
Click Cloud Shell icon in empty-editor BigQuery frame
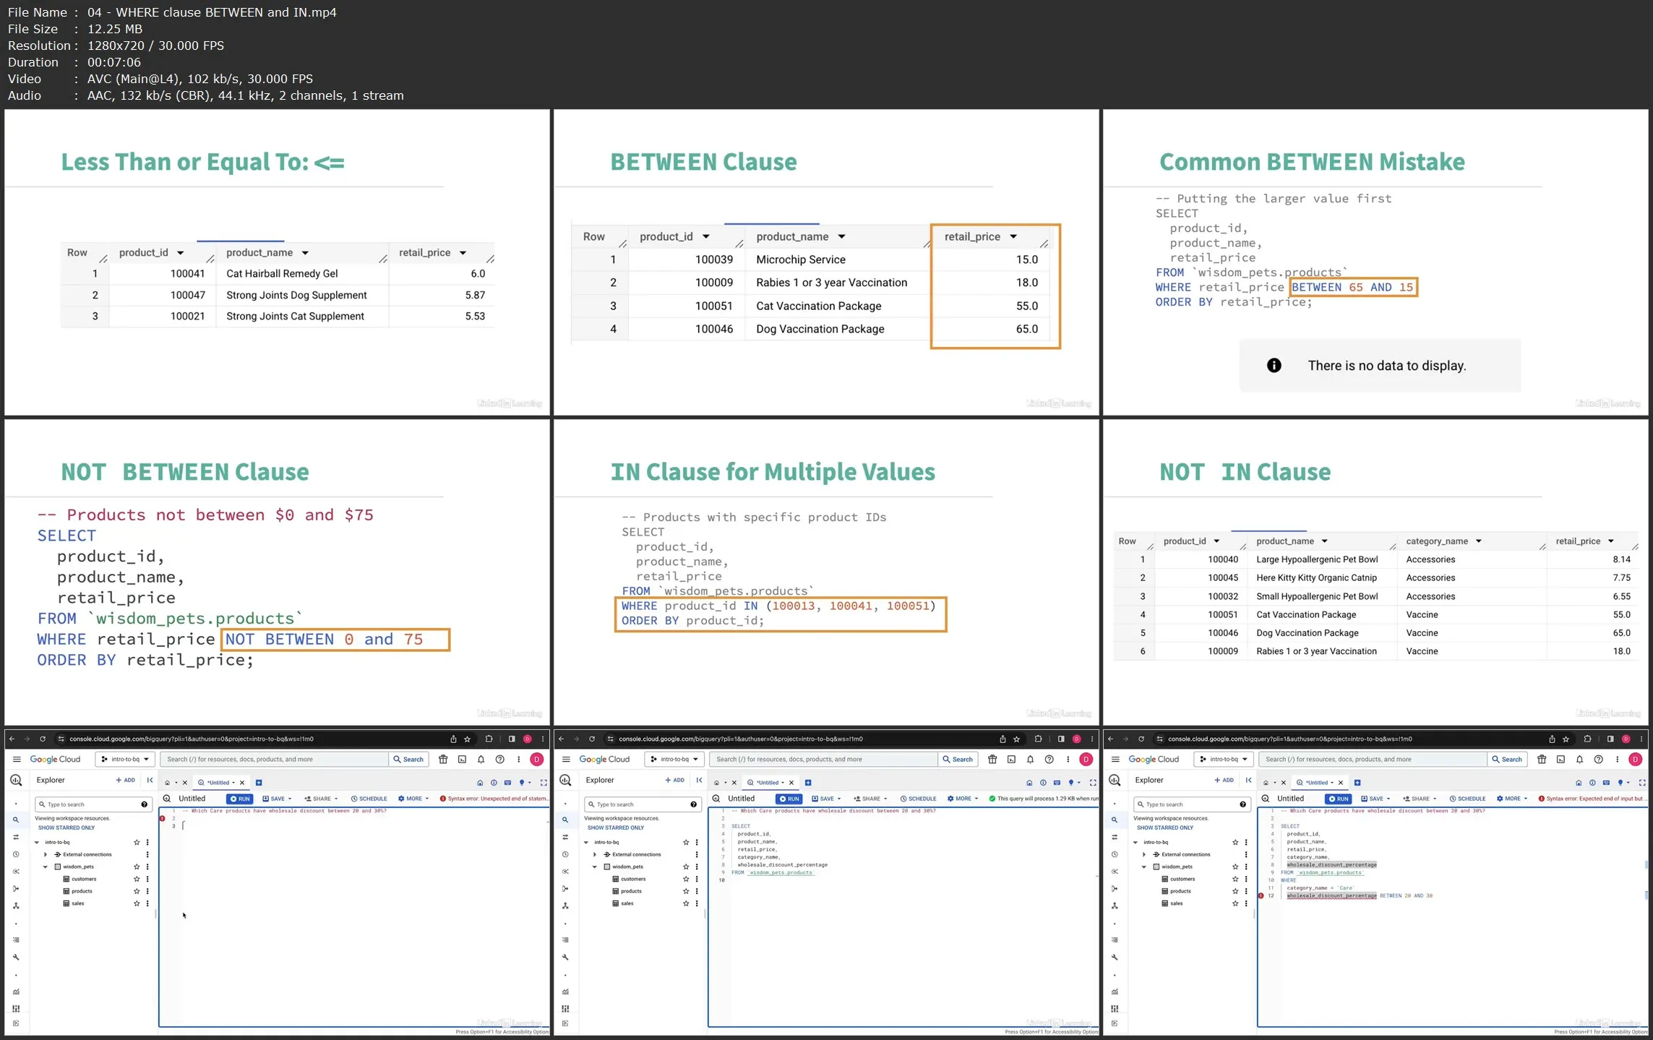point(462,759)
